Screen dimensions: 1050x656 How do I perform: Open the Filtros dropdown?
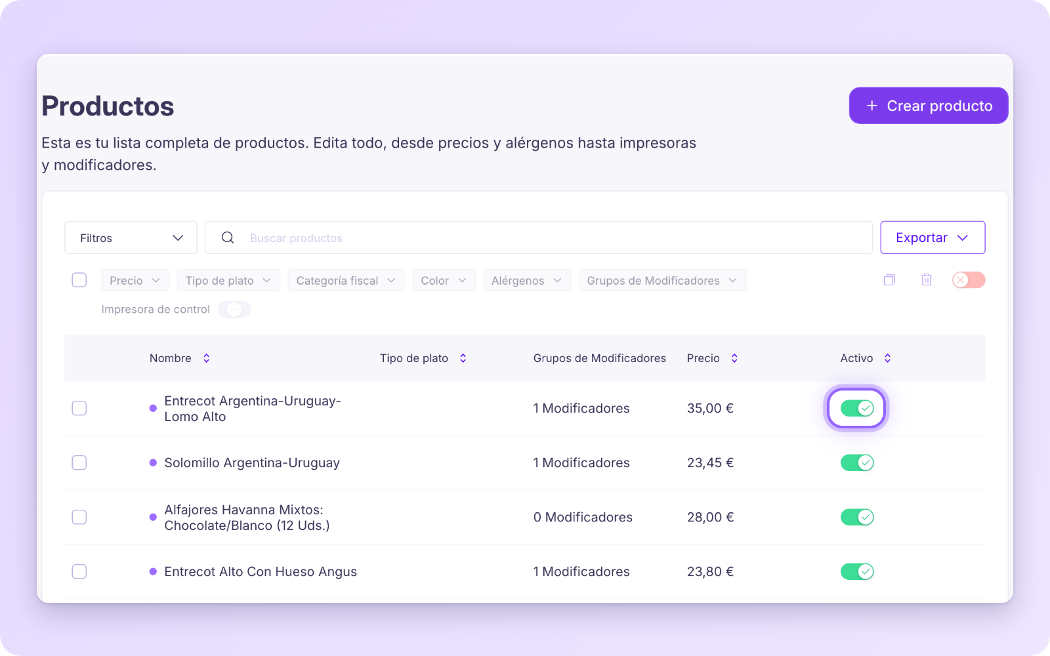coord(131,237)
